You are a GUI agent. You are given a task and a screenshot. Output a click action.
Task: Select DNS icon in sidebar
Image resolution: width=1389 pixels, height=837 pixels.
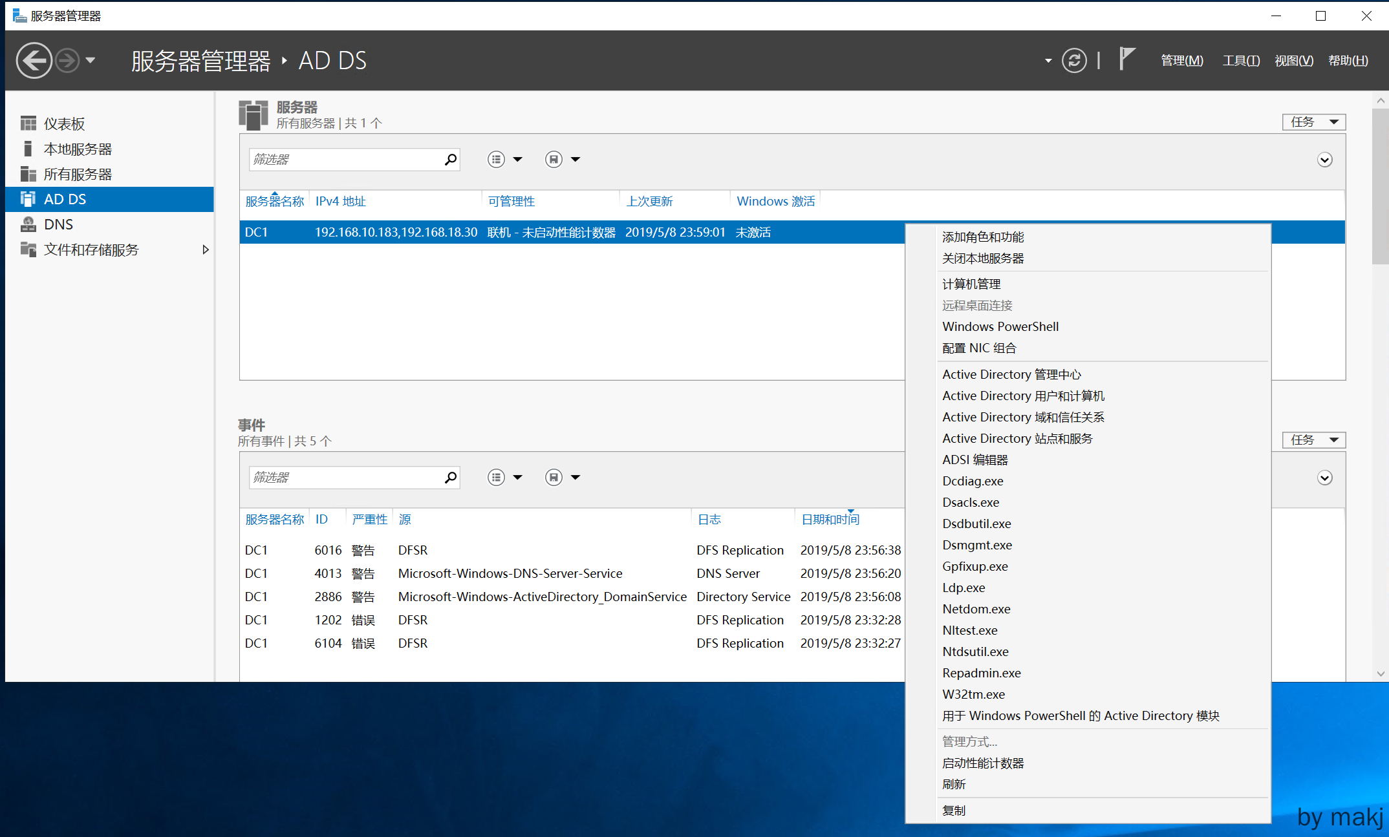click(x=28, y=224)
